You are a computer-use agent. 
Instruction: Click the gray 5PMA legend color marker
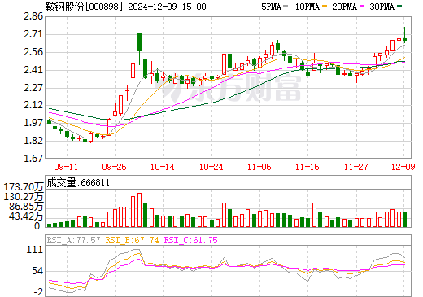coord(286,6)
